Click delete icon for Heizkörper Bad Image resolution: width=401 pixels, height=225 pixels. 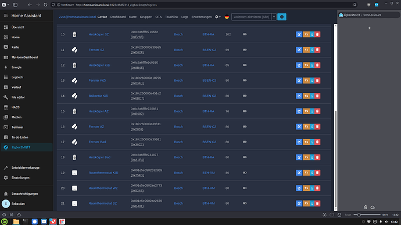click(x=317, y=157)
